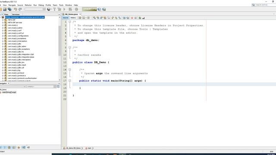This screenshot has height=155, width=276.
Task: Jump to Previous Bookmark icon
Action: (x=113, y=18)
